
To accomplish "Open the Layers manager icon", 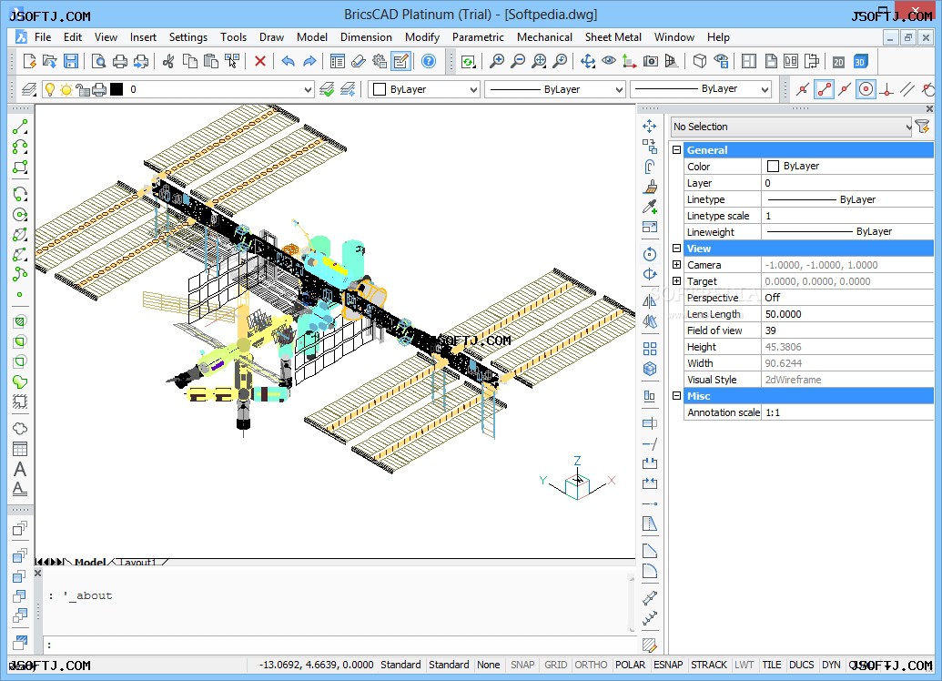I will click(29, 89).
